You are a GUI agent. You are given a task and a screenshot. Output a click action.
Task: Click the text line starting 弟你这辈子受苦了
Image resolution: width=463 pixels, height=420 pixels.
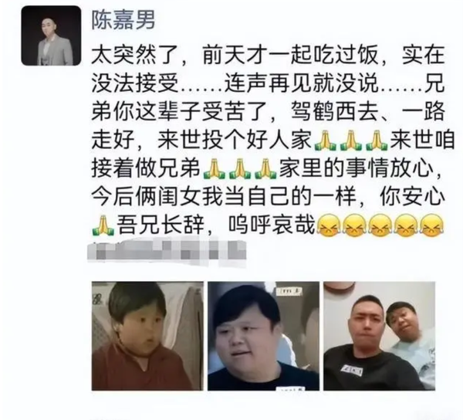268,112
